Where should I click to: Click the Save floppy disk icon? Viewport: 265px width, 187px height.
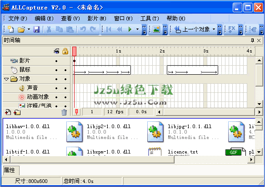(36, 29)
